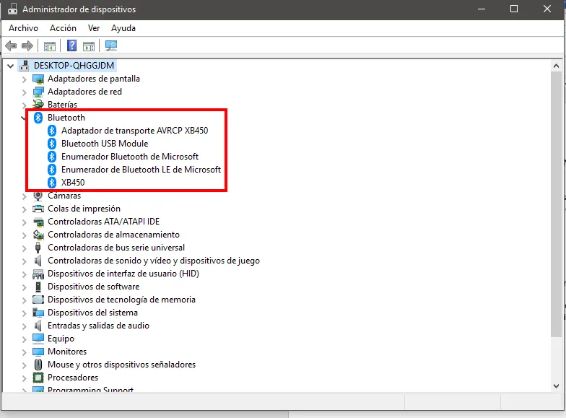Screen dimensions: 566x418
Task: Expand Colas de impresión
Action: point(25,209)
